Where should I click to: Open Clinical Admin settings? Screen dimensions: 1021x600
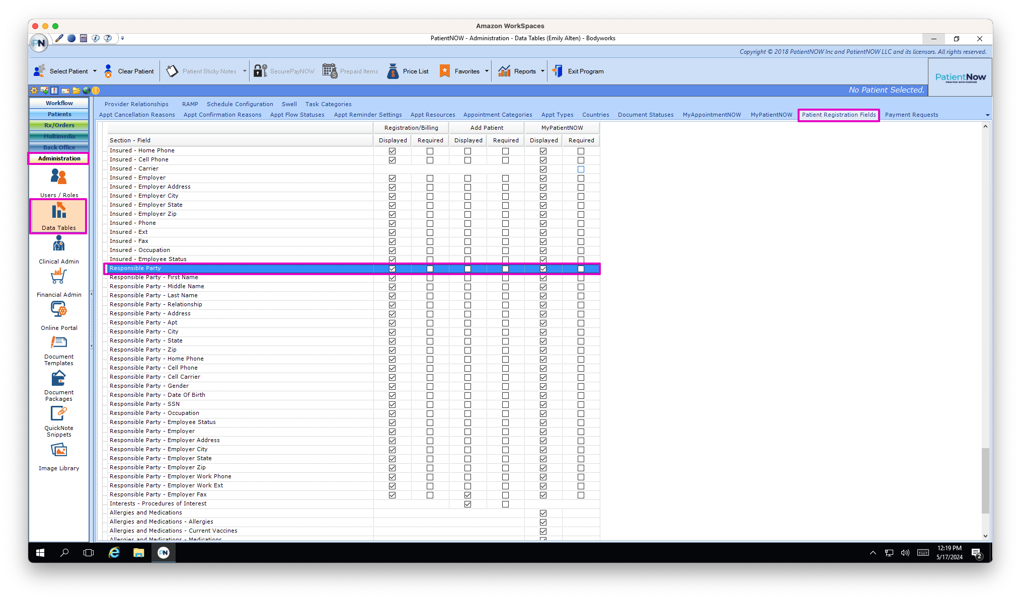click(58, 249)
